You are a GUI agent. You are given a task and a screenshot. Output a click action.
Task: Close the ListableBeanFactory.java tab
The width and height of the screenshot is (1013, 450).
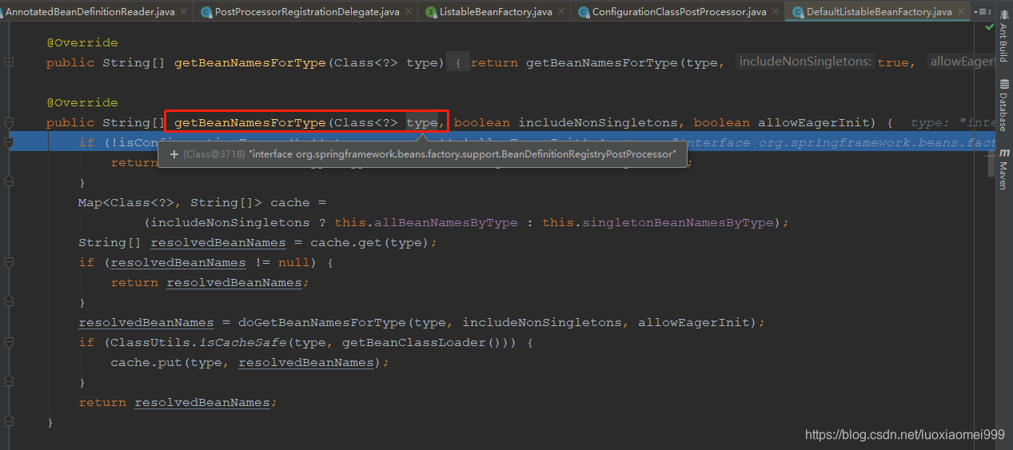[x=562, y=12]
